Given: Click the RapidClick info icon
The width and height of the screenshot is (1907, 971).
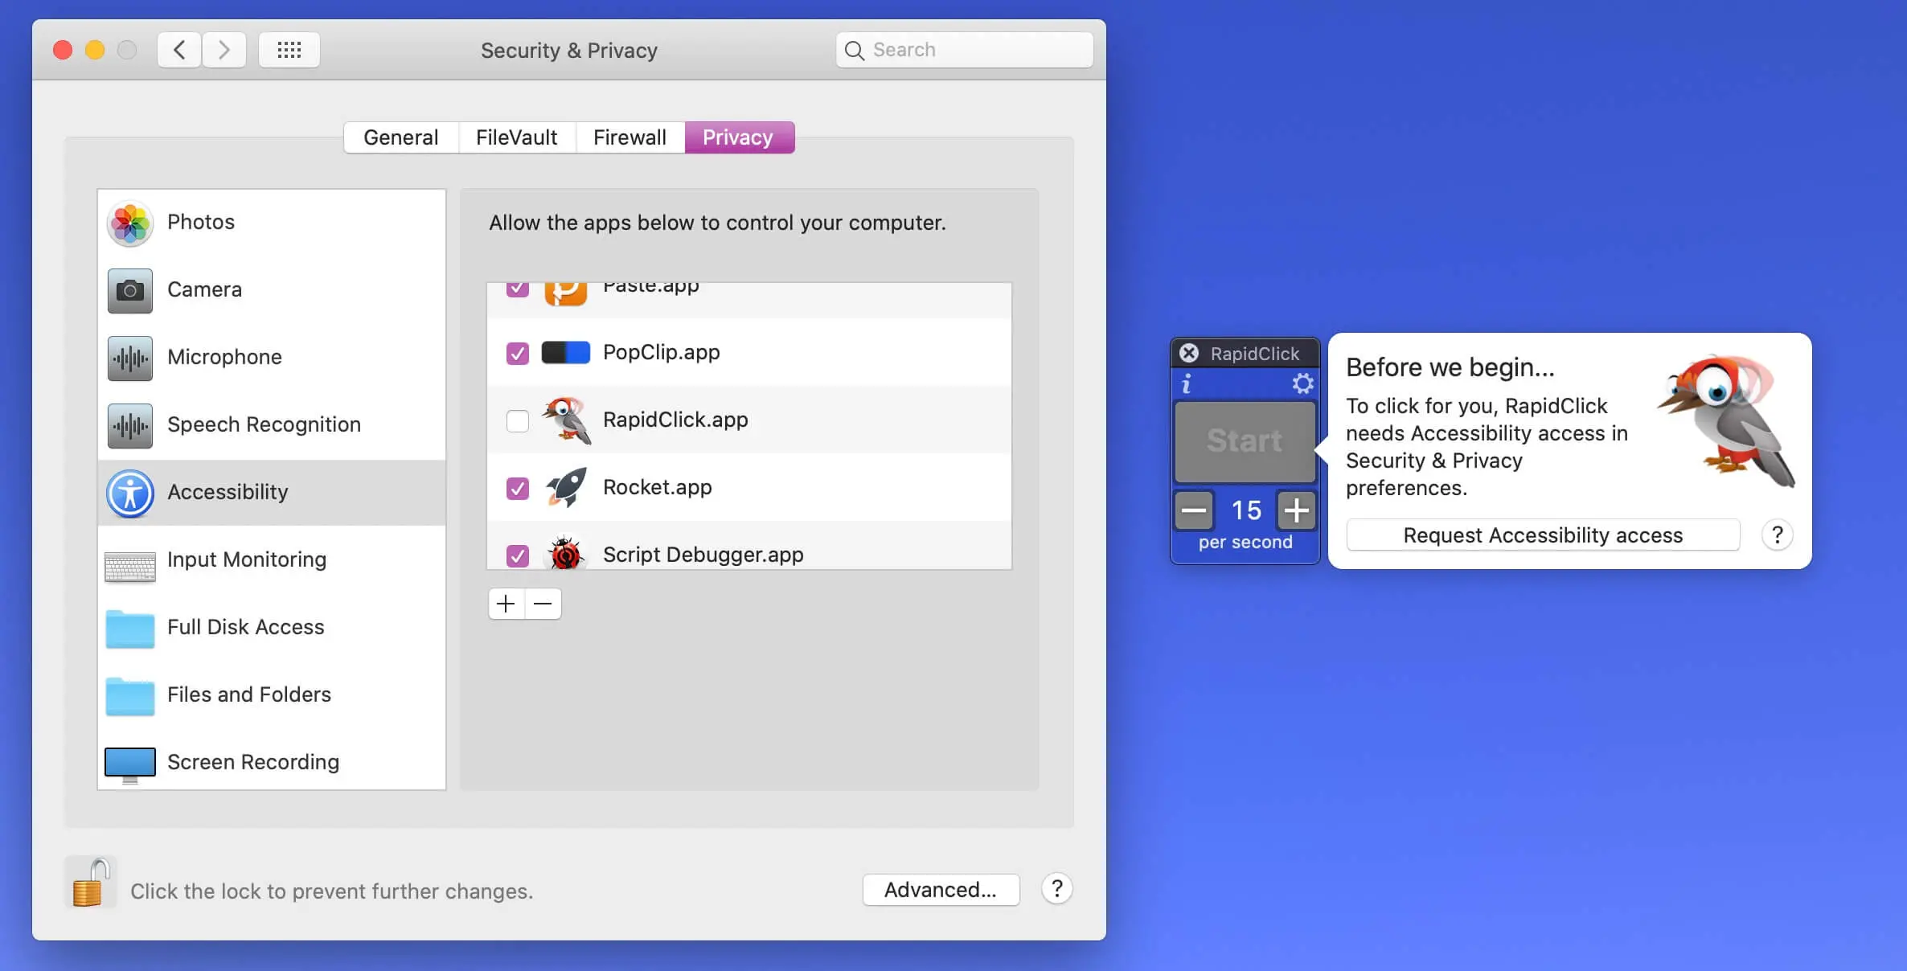Looking at the screenshot, I should pos(1186,384).
